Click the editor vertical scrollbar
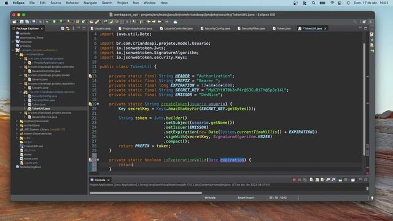This screenshot has width=393, height=221. pyautogui.click(x=364, y=99)
